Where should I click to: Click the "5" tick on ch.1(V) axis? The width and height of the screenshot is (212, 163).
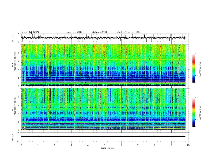(18, 34)
